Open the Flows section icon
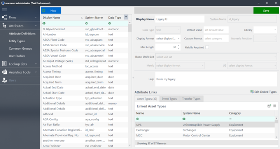 click(4, 17)
